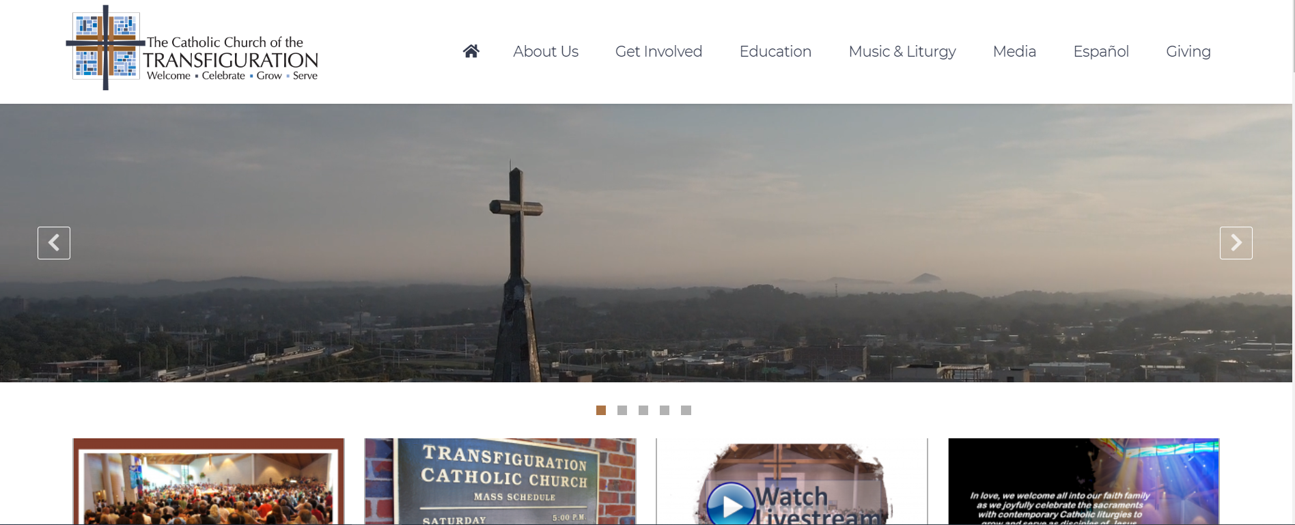The width and height of the screenshot is (1295, 525).
Task: Jump to the fourth slide indicator
Action: pos(665,410)
